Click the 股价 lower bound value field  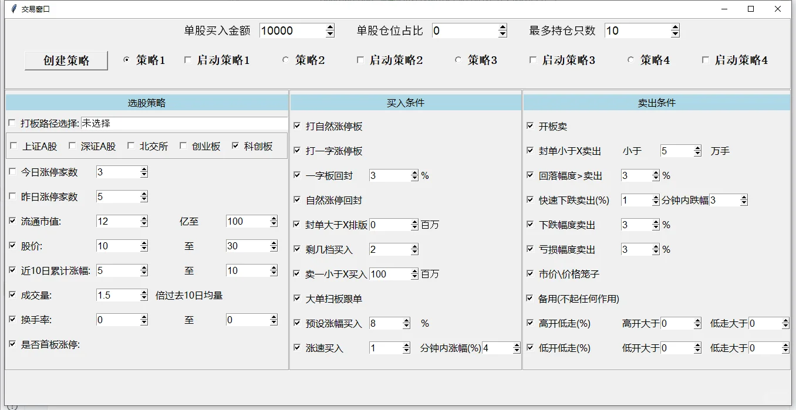pyautogui.click(x=117, y=246)
